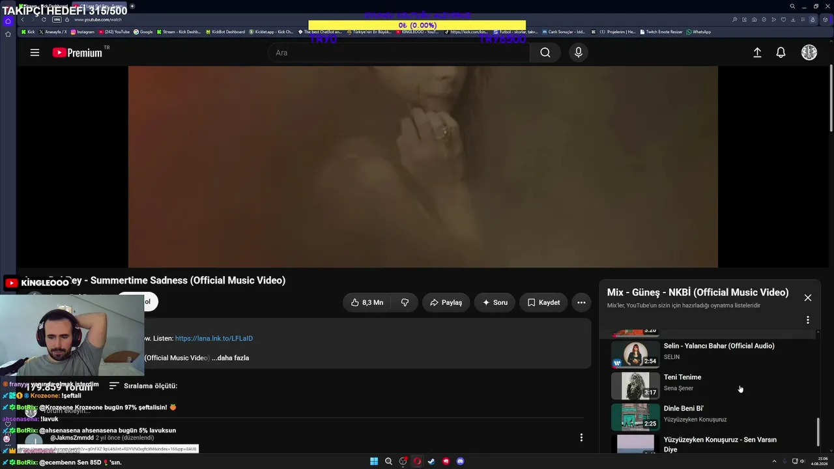The image size is (834, 469).
Task: Click the music video player area
Action: tap(423, 167)
